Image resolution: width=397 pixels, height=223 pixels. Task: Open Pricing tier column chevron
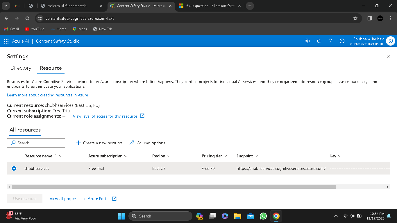[x=225, y=156]
